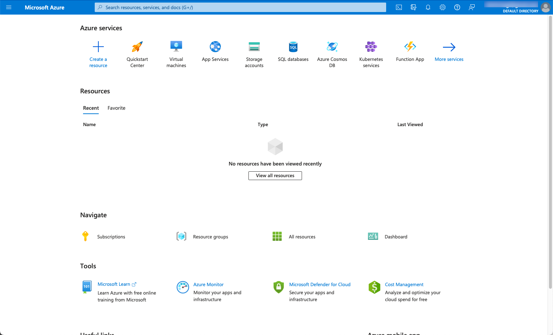The width and height of the screenshot is (553, 335).
Task: Open SQL databases service icon
Action: tap(293, 47)
